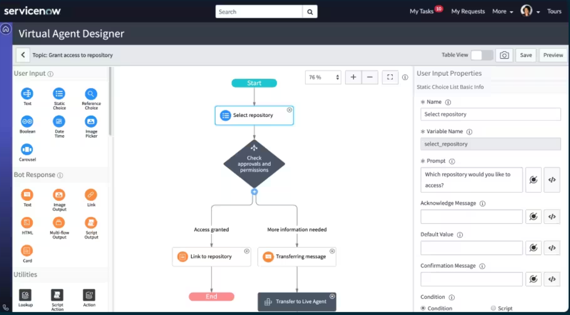The height and width of the screenshot is (315, 570).
Task: Select the Check approvals and permissions decision
Action: 254,164
